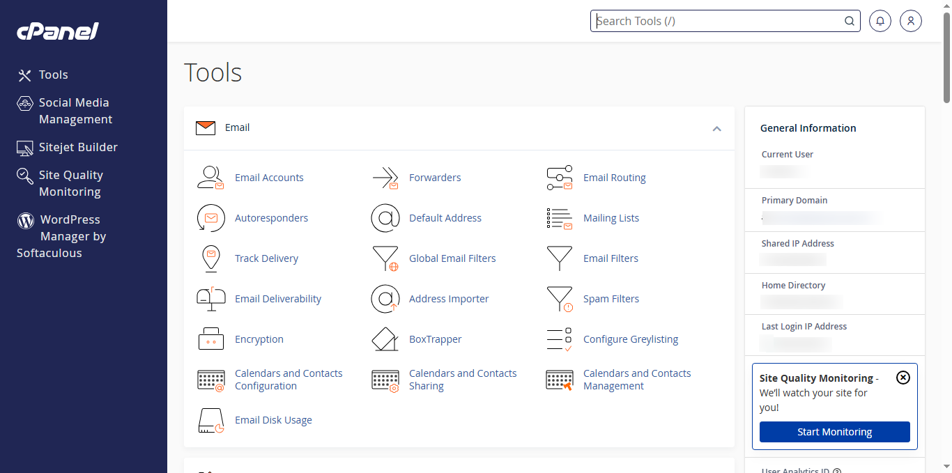Image resolution: width=952 pixels, height=473 pixels.
Task: Click the Autoresponders icon
Action: [210, 218]
